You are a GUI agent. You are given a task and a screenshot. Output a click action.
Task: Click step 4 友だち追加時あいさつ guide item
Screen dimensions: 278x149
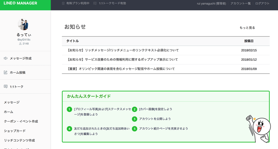point(102,131)
